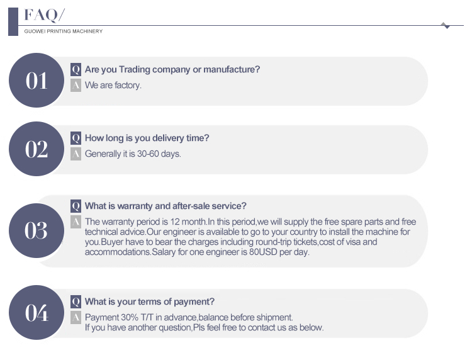472x348 pixels.
Task: Click the Q icon beside delivery time question
Action: 76,138
